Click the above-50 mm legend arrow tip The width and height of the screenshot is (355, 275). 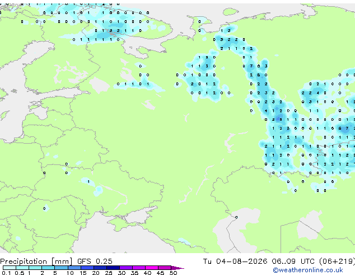pos(177,268)
